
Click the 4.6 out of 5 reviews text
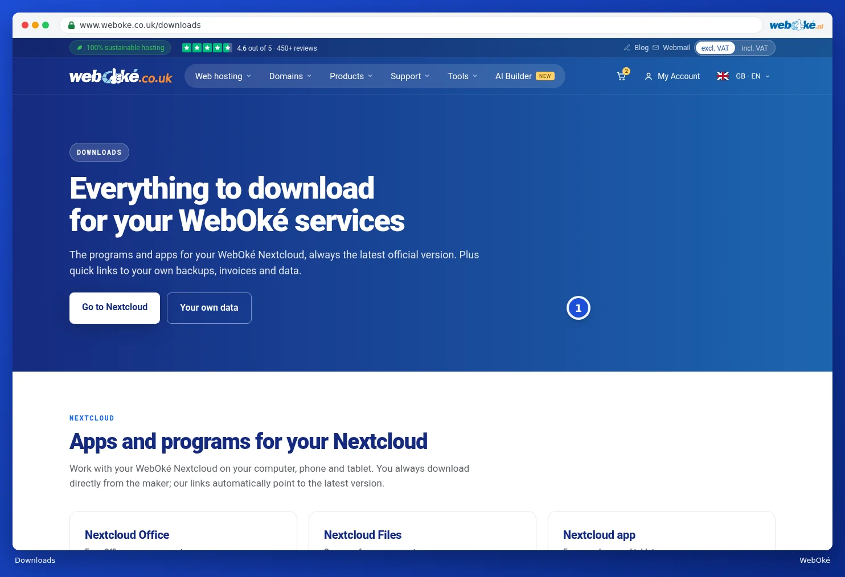point(277,48)
